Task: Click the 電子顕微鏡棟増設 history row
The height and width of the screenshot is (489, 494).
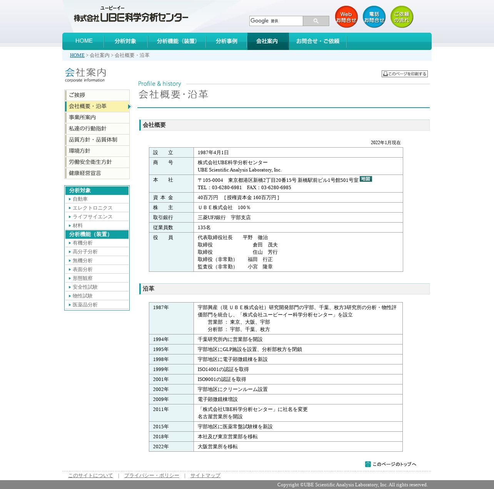Action: tap(276, 399)
